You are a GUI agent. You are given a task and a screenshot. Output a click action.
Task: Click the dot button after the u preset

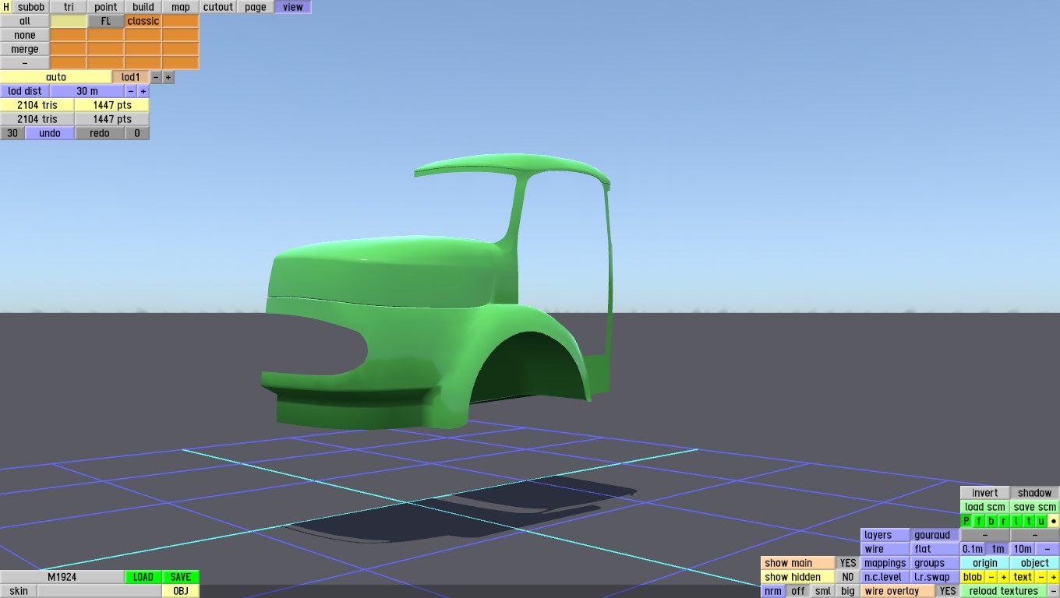pos(1054,521)
